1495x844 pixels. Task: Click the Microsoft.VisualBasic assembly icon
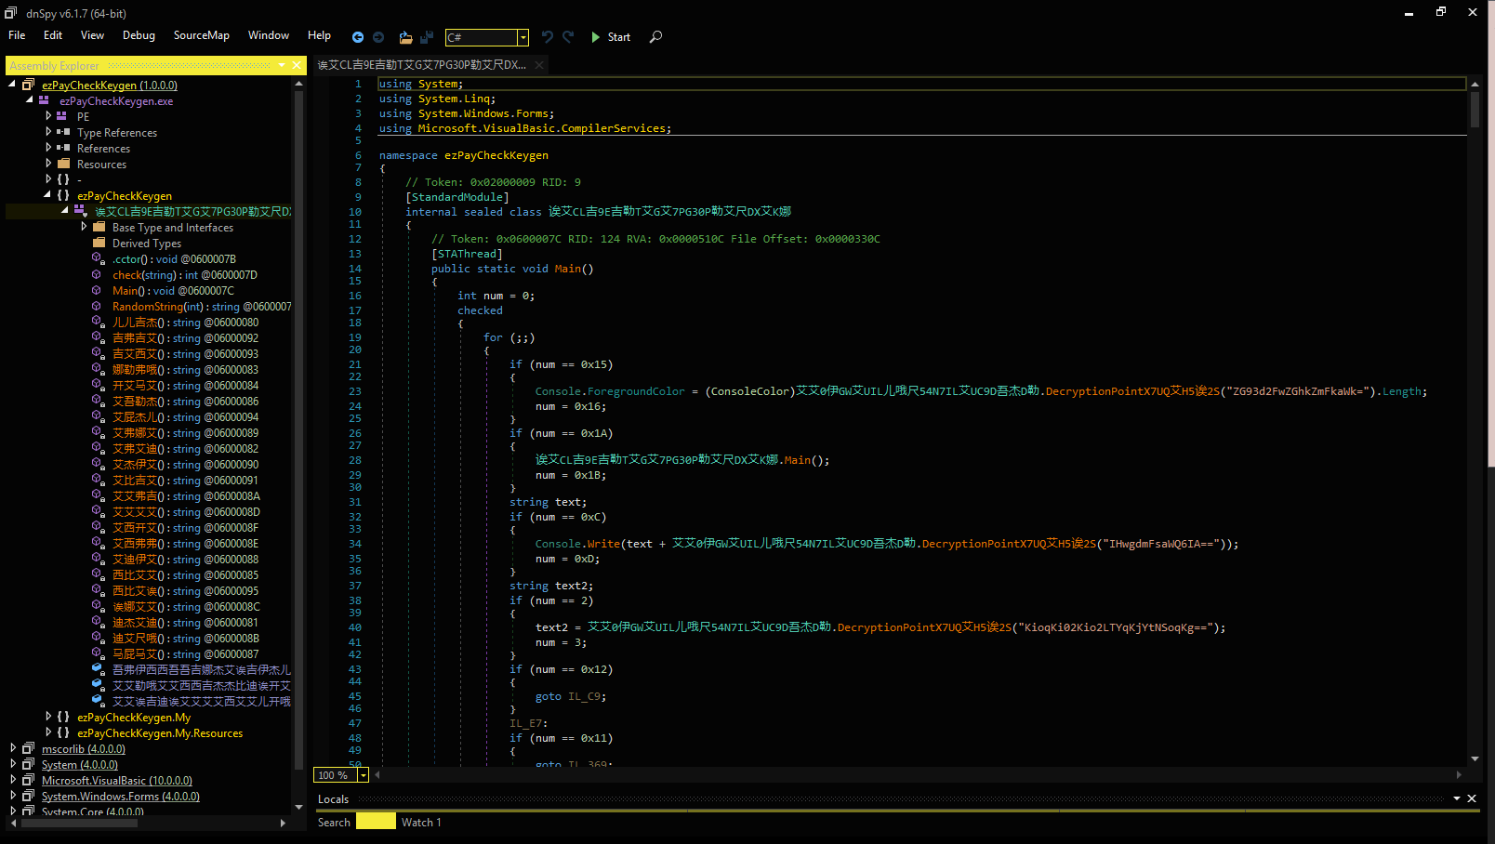click(29, 780)
